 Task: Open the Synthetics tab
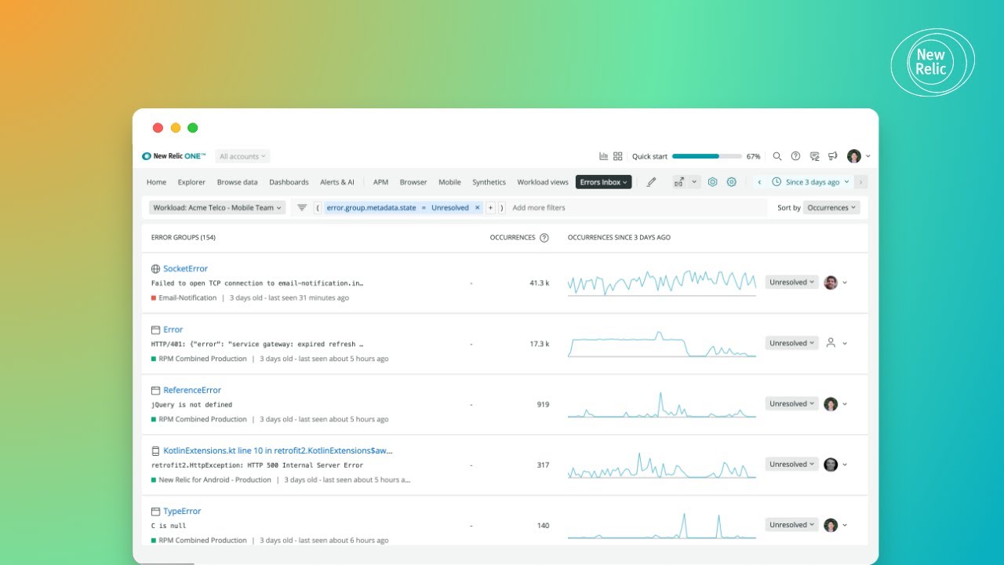tap(489, 182)
